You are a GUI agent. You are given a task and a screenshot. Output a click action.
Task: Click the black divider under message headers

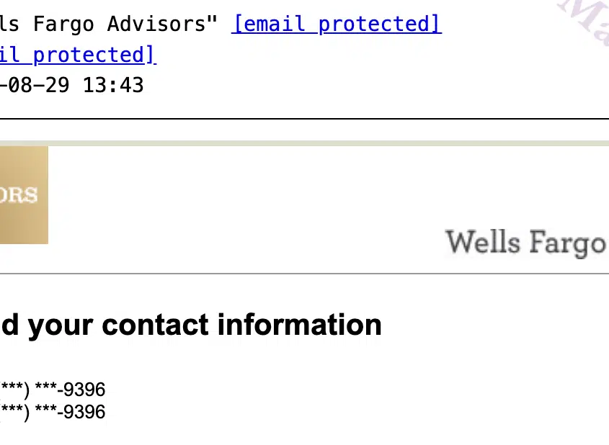click(304, 118)
